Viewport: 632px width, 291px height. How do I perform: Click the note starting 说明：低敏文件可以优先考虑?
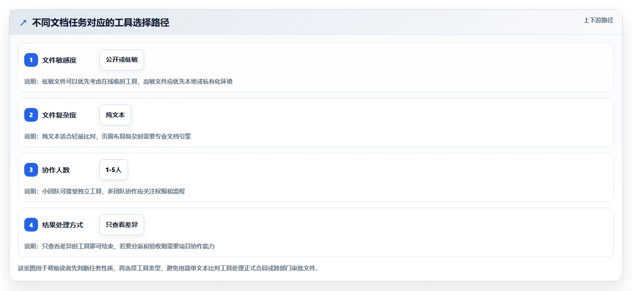pos(128,81)
